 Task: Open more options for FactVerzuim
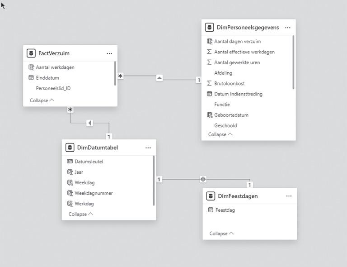coord(109,53)
